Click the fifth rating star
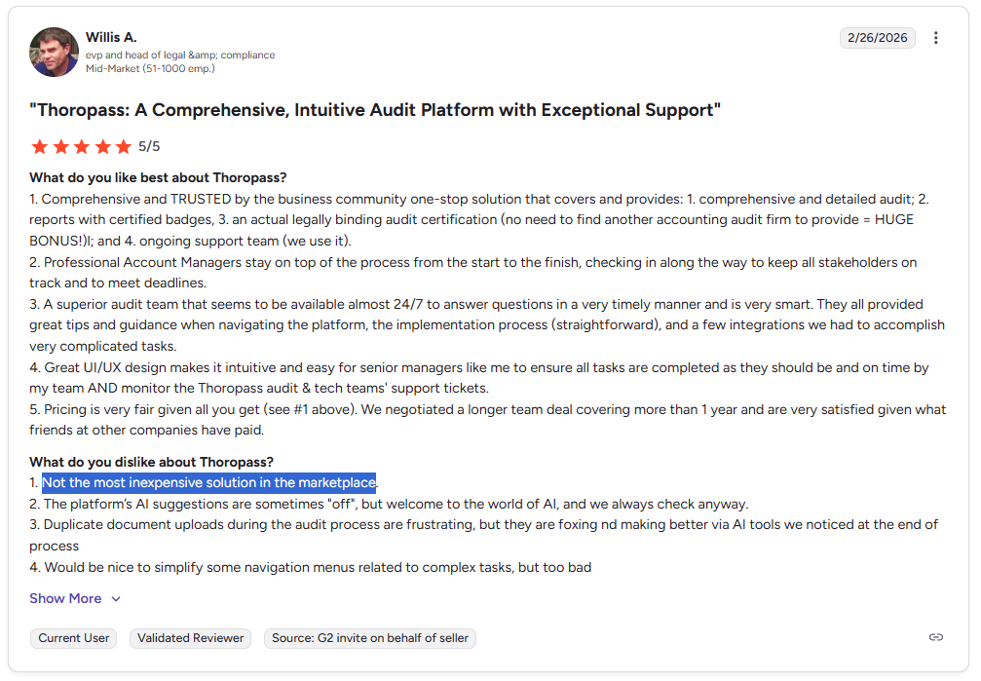Viewport: 981px width, 681px height. [124, 146]
